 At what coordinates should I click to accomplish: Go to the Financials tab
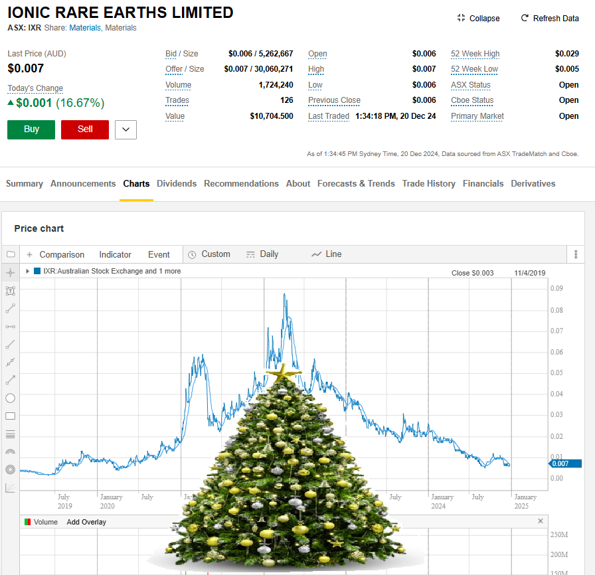pyautogui.click(x=483, y=183)
